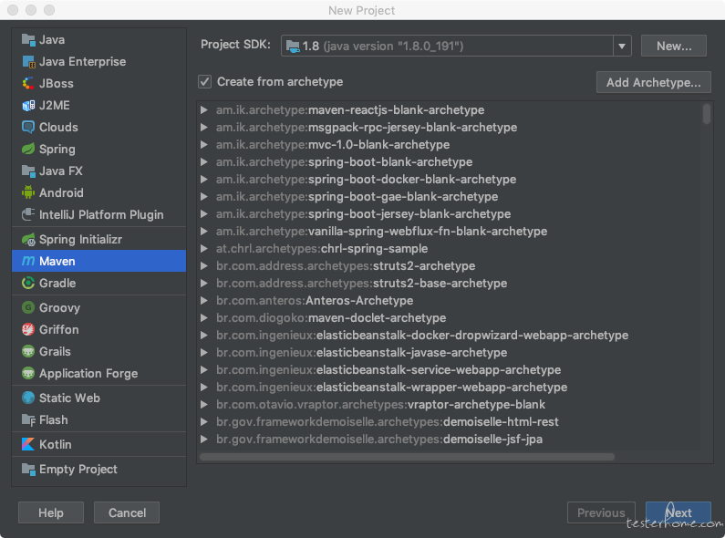
Task: Select the JBoss project type icon
Action: click(x=28, y=83)
